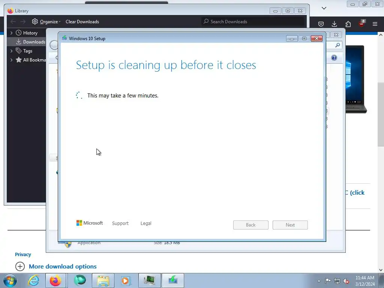Click the Explorer search magnifier icon

click(337, 45)
